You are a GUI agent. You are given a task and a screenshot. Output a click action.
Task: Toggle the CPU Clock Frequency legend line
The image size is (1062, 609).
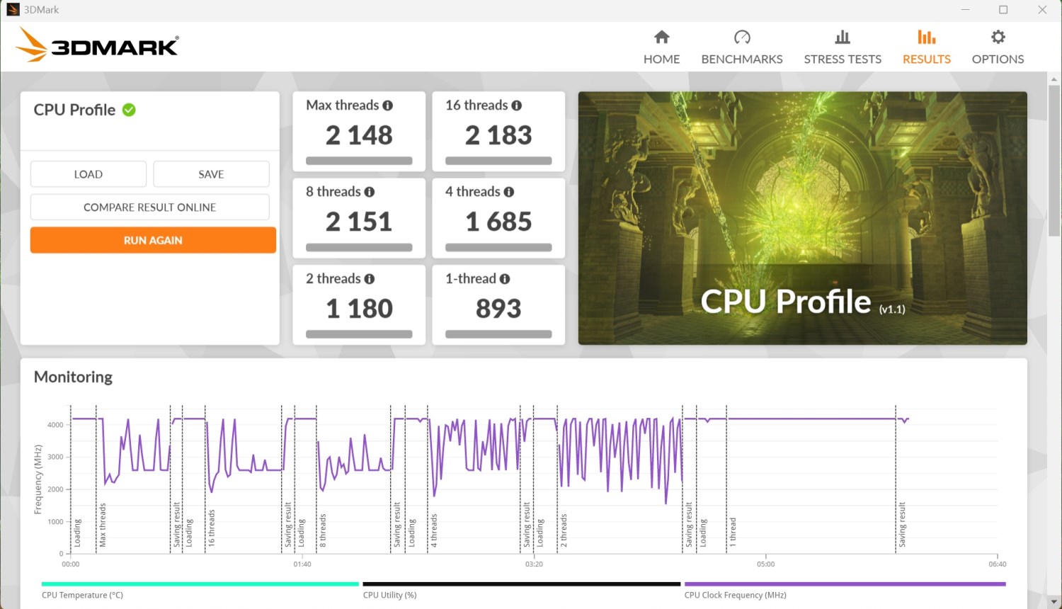tap(845, 584)
